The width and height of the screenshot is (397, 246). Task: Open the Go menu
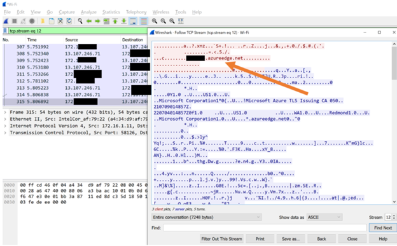pyautogui.click(x=50, y=12)
